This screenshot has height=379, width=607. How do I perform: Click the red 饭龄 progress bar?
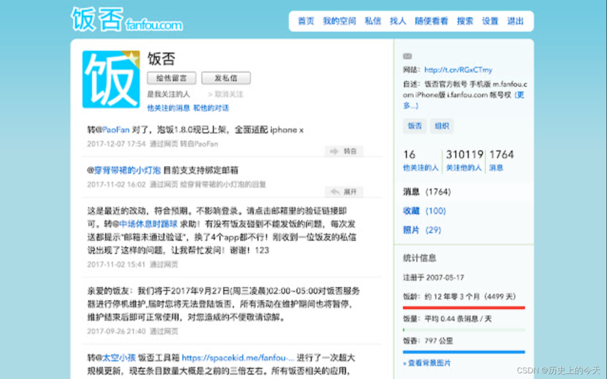464,308
